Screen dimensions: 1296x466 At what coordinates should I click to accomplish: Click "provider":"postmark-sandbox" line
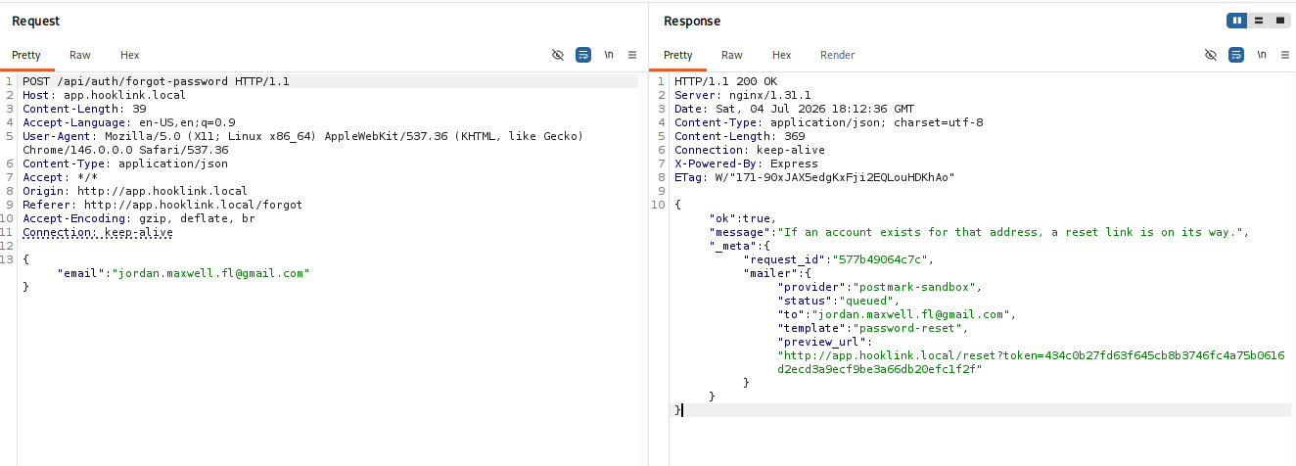(x=880, y=287)
